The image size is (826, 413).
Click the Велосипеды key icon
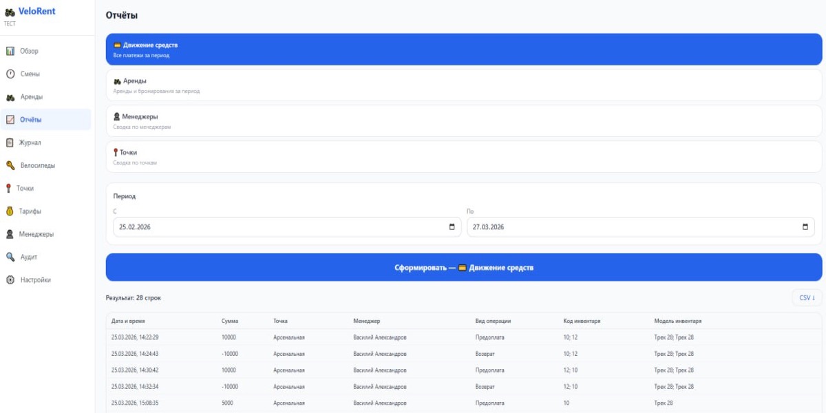(x=10, y=165)
